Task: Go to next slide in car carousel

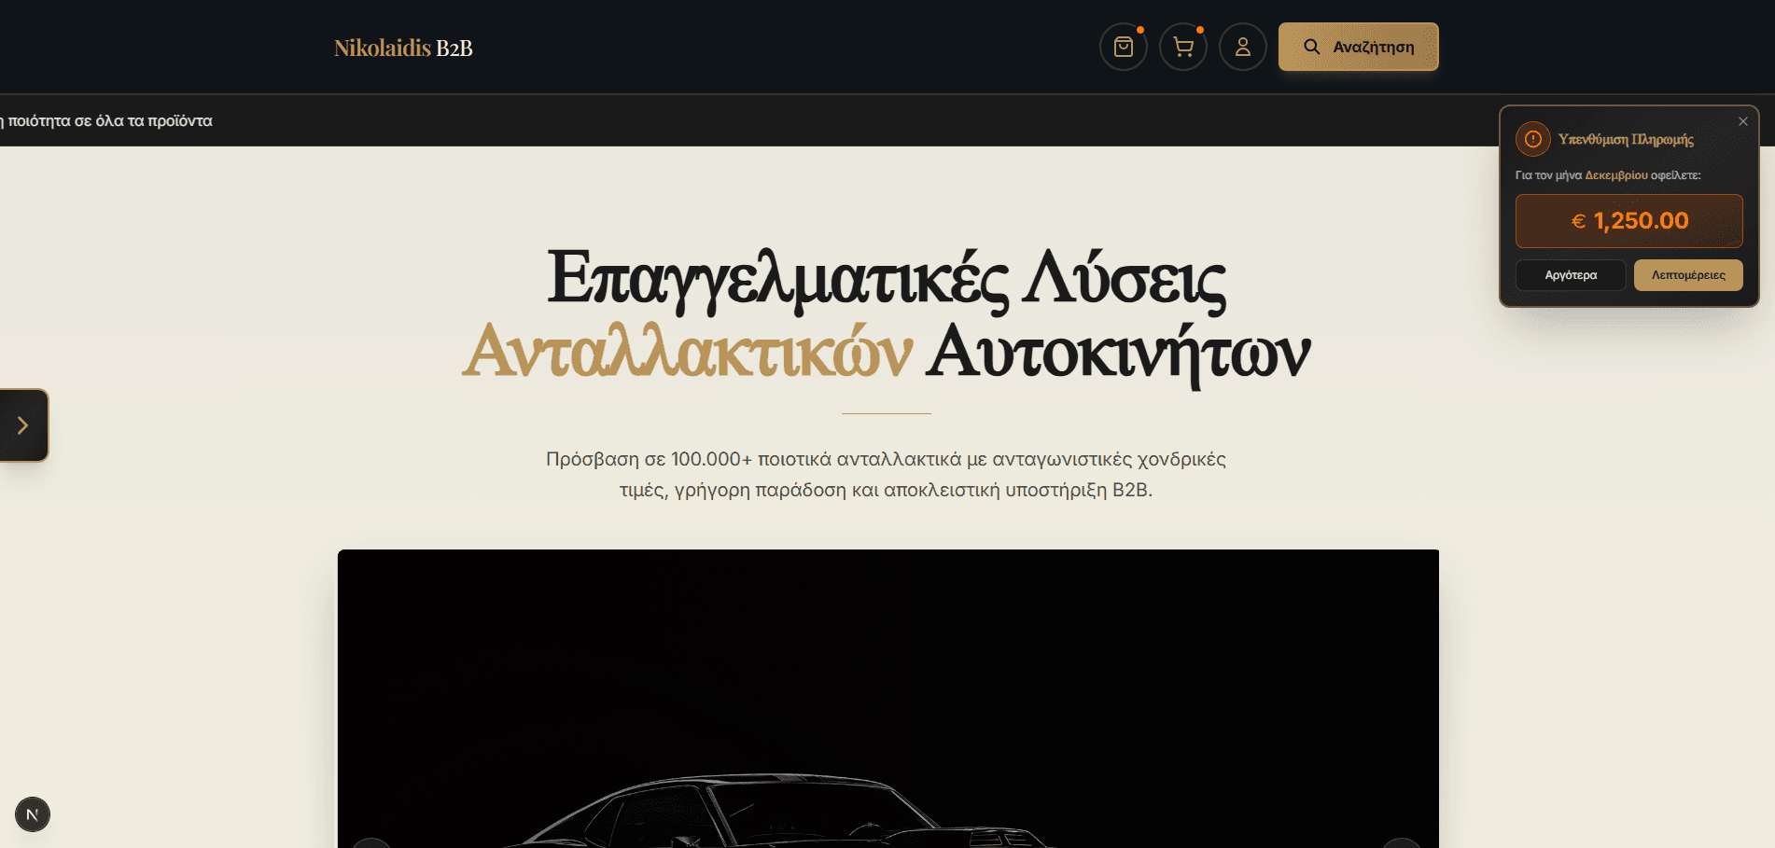Action: coord(1401,841)
